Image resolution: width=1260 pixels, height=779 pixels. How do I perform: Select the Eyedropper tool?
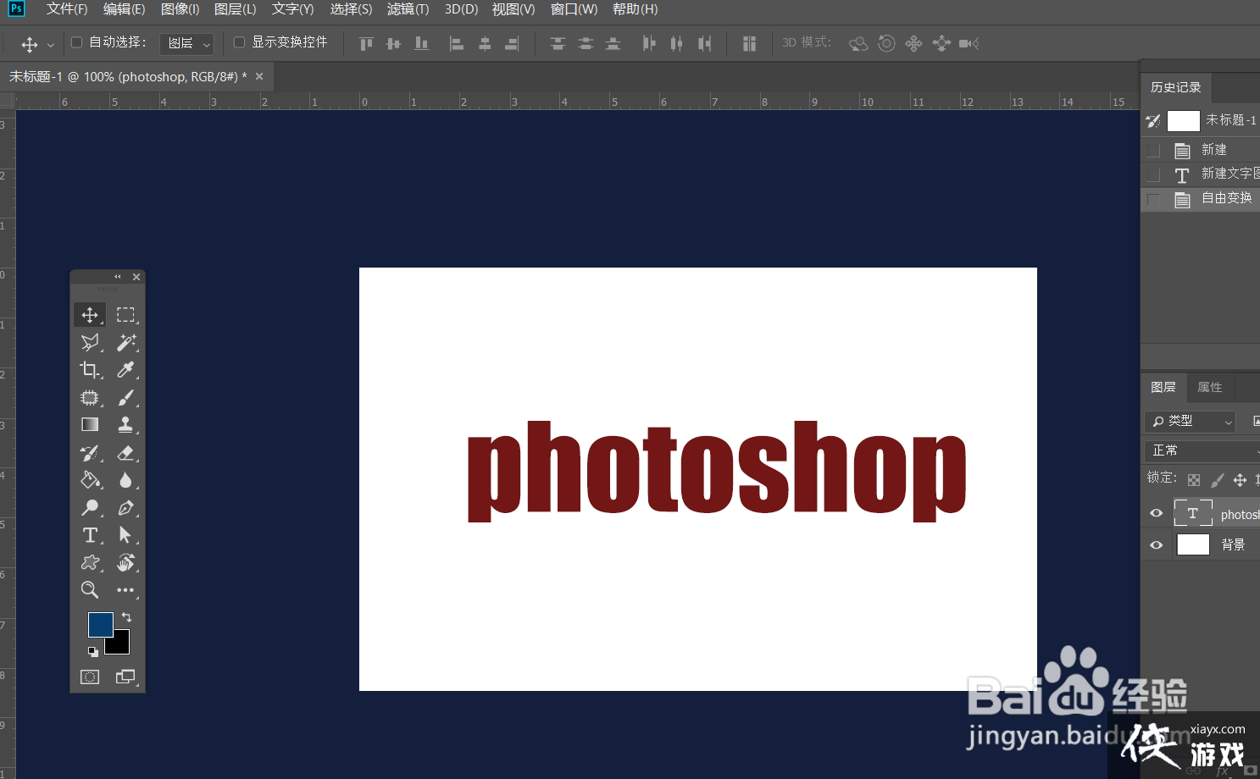[125, 370]
